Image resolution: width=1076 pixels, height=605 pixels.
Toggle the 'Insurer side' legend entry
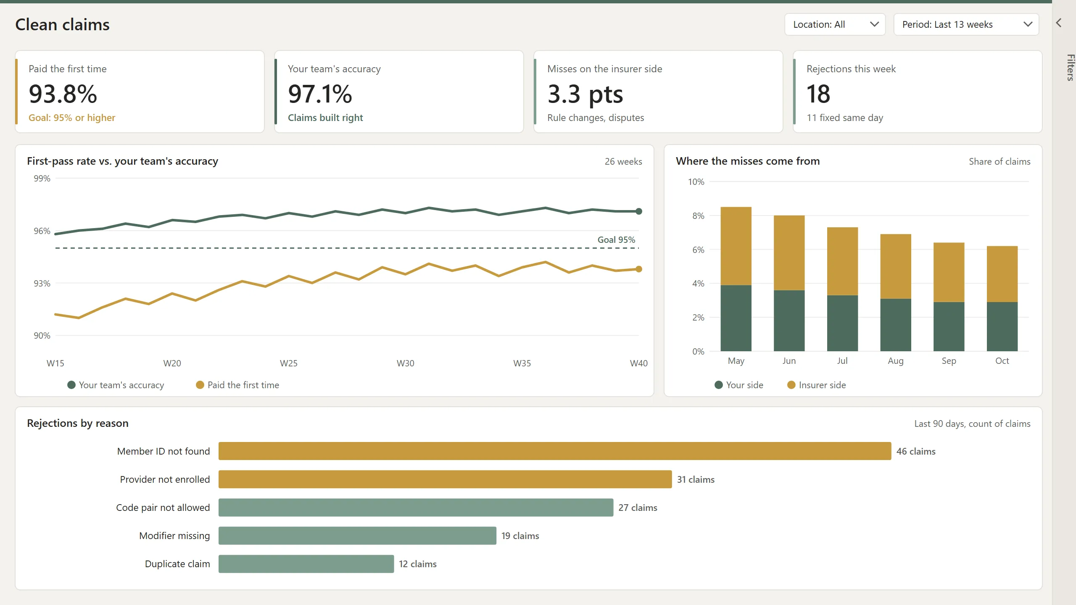[x=817, y=385]
